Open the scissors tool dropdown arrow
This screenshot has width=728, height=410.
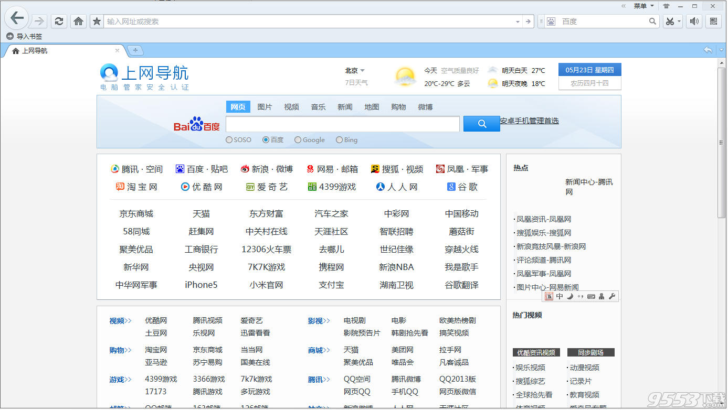[679, 21]
